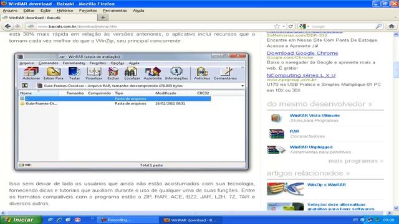Open the bookmark star dropdown arrow
This screenshot has height=224, width=399.
click(284, 26)
